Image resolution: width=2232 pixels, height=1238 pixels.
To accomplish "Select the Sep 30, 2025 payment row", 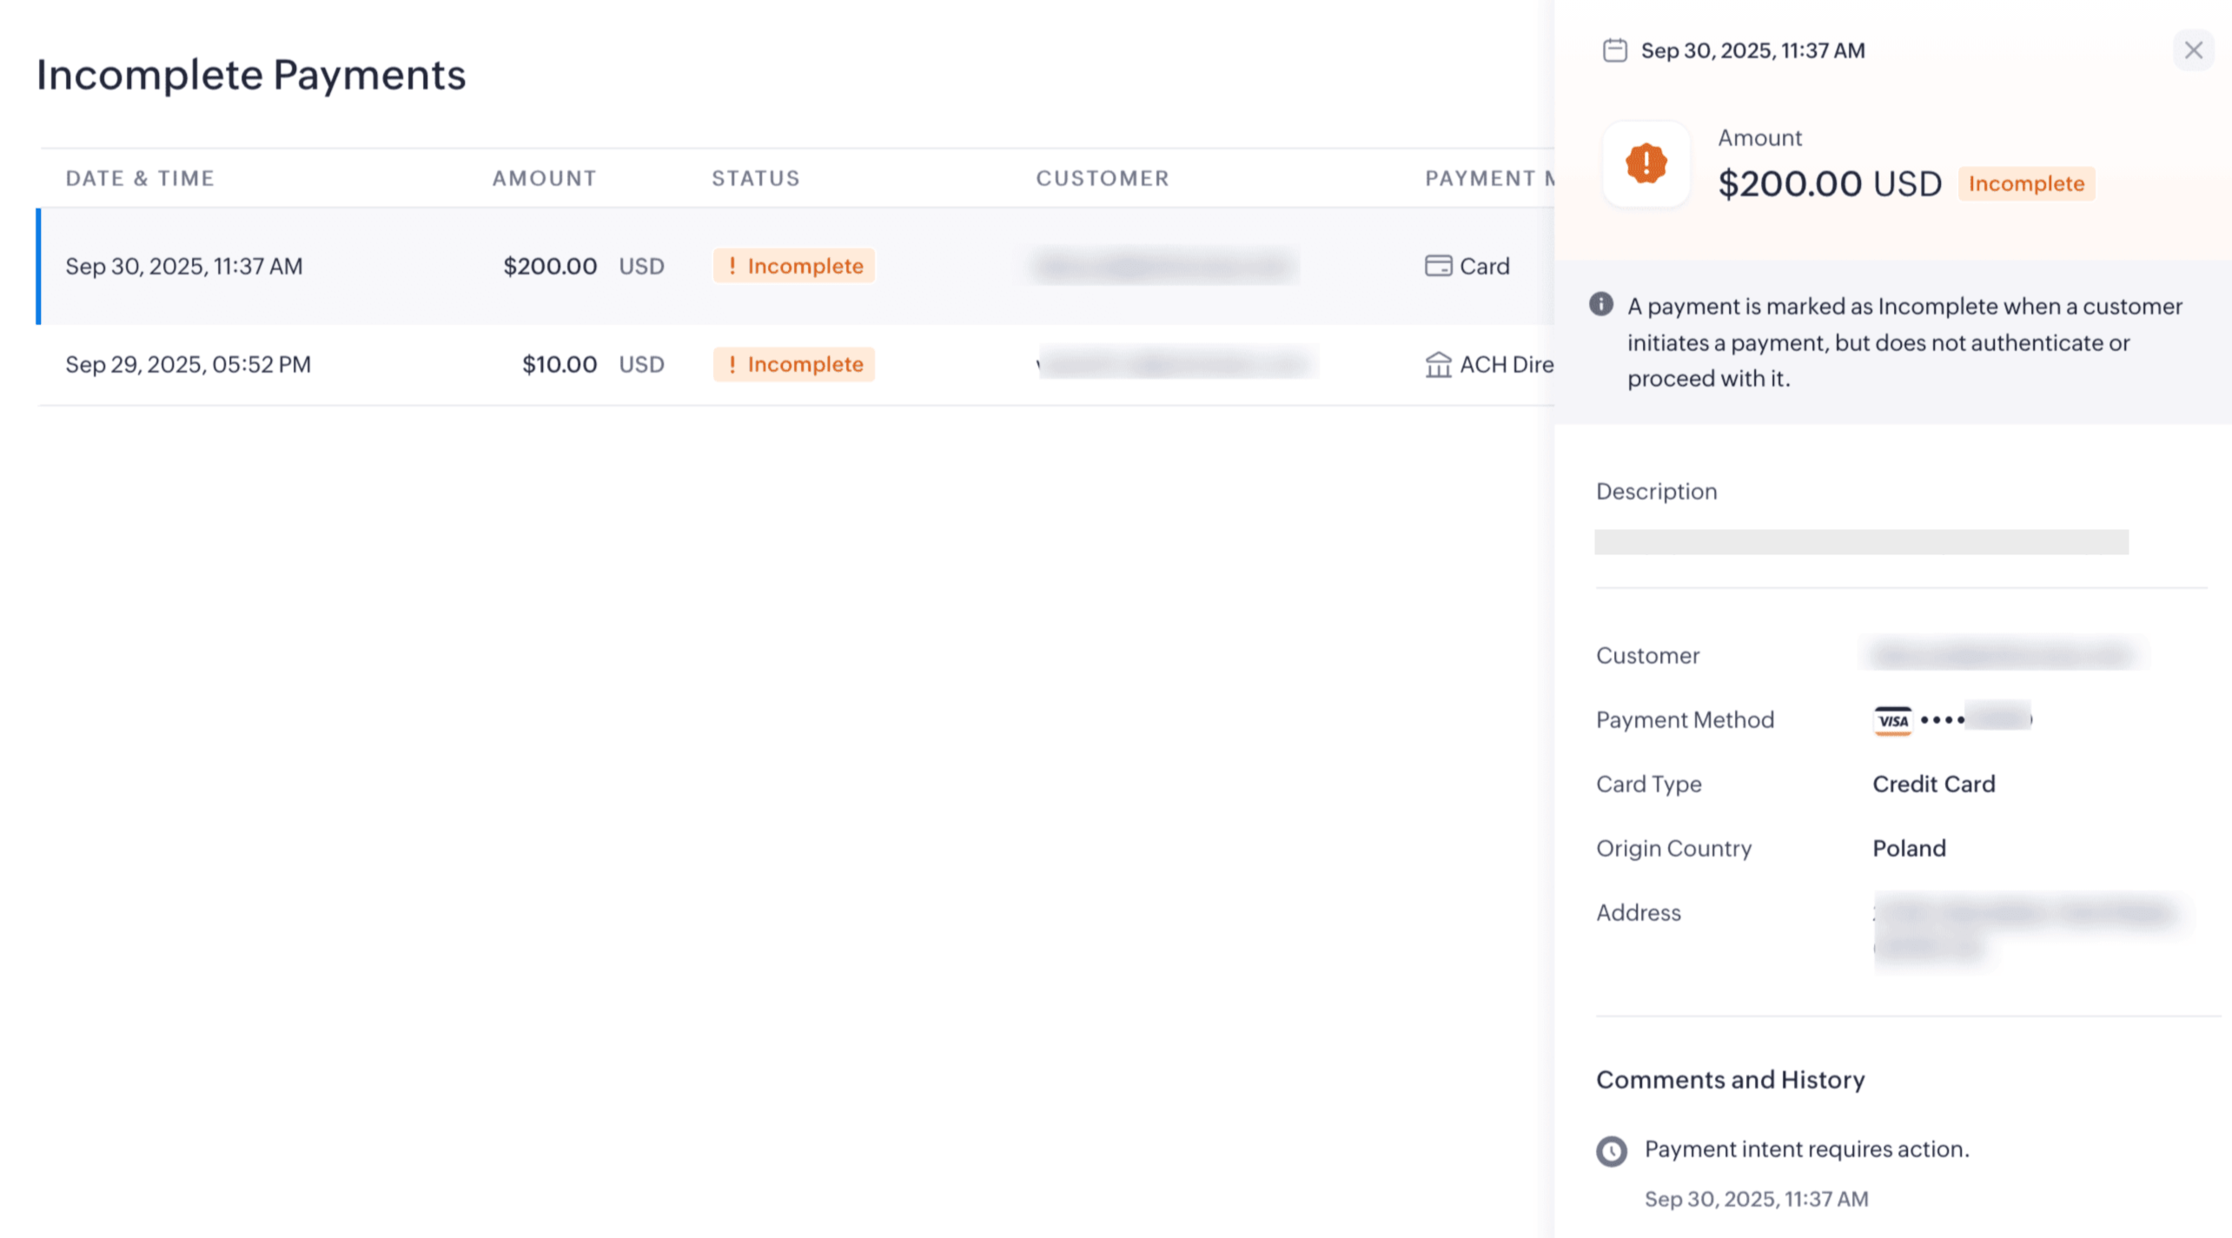I will (x=184, y=266).
